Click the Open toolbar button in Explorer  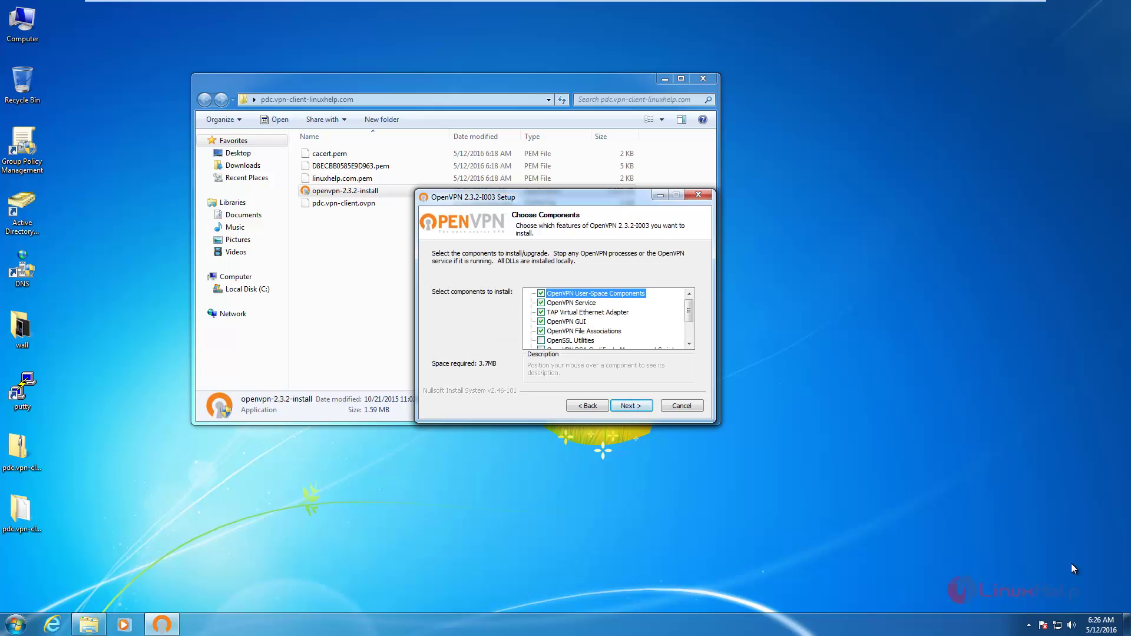[x=275, y=120]
